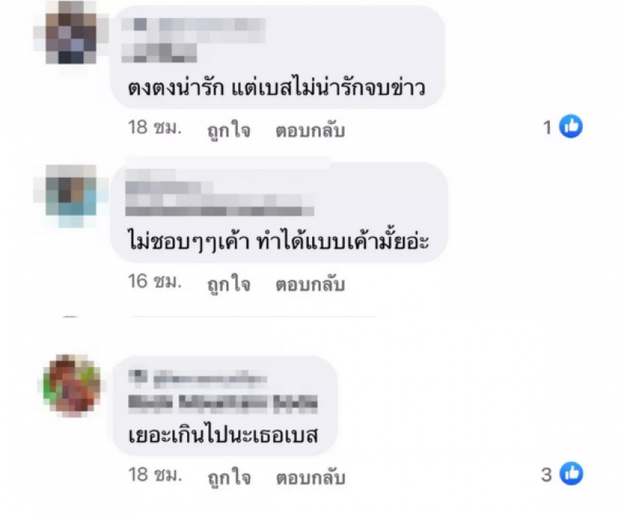The width and height of the screenshot is (624, 515).
Task: View reaction count 3 on the เยอะเกินไปนะเธอเบส comment
Action: 547,474
